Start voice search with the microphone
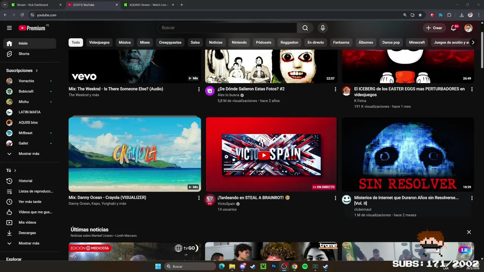 pyautogui.click(x=323, y=28)
